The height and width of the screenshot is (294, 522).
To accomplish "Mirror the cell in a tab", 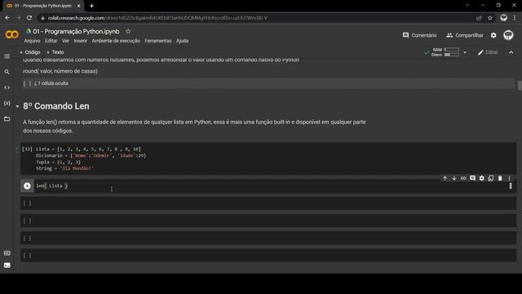I will pos(491,178).
